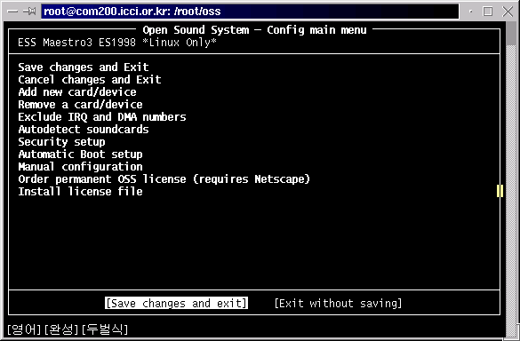520x341 pixels.
Task: Select 'Install license file' option
Action: (80, 192)
